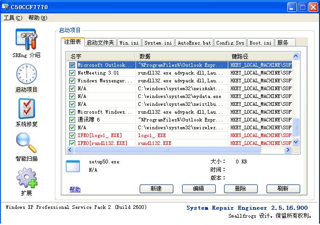Select the IFEO[rundl132.EXE] row

coord(179,143)
